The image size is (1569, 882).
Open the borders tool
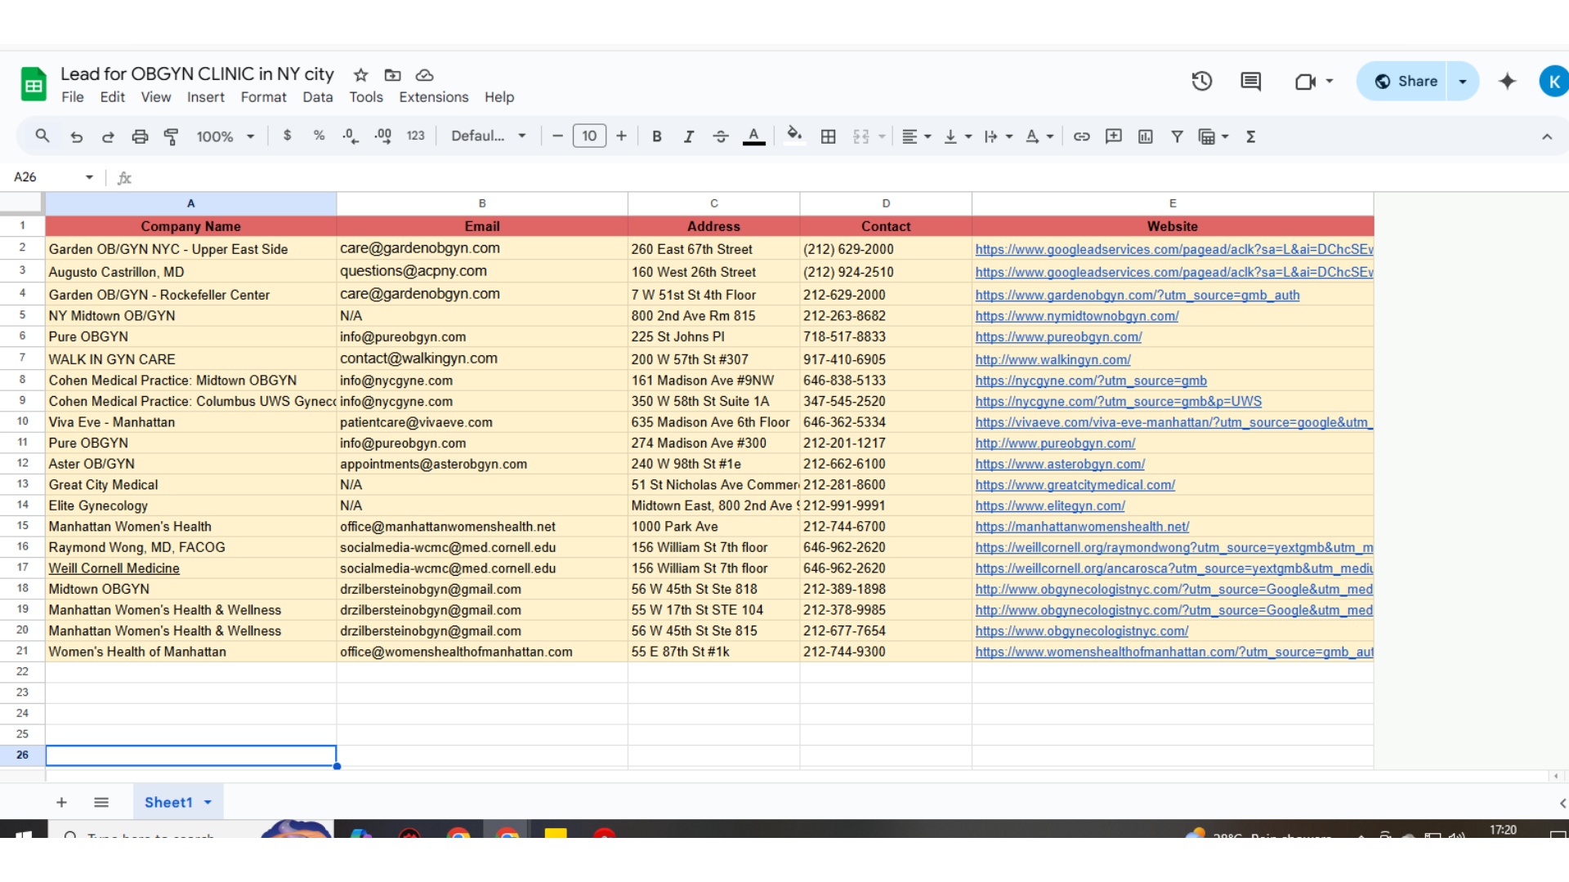coord(828,136)
